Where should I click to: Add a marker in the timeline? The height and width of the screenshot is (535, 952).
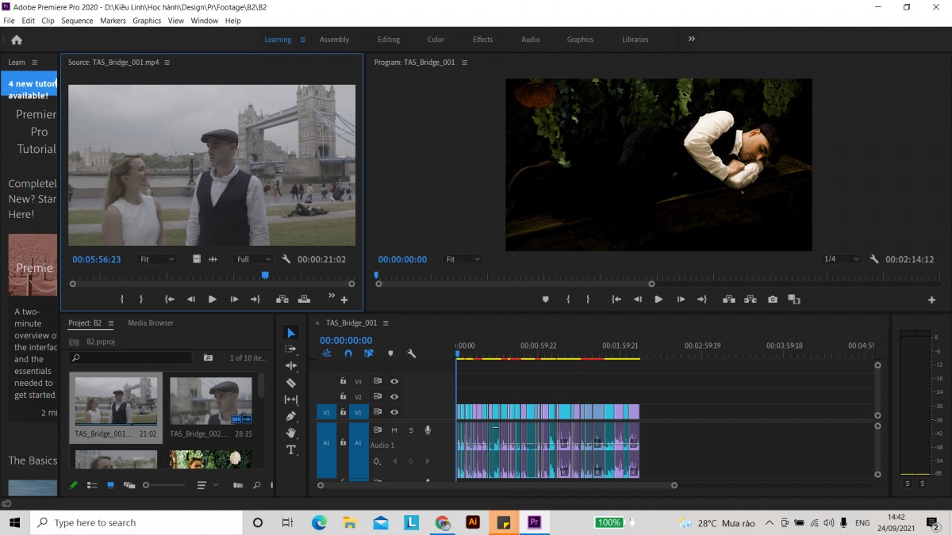[x=390, y=353]
